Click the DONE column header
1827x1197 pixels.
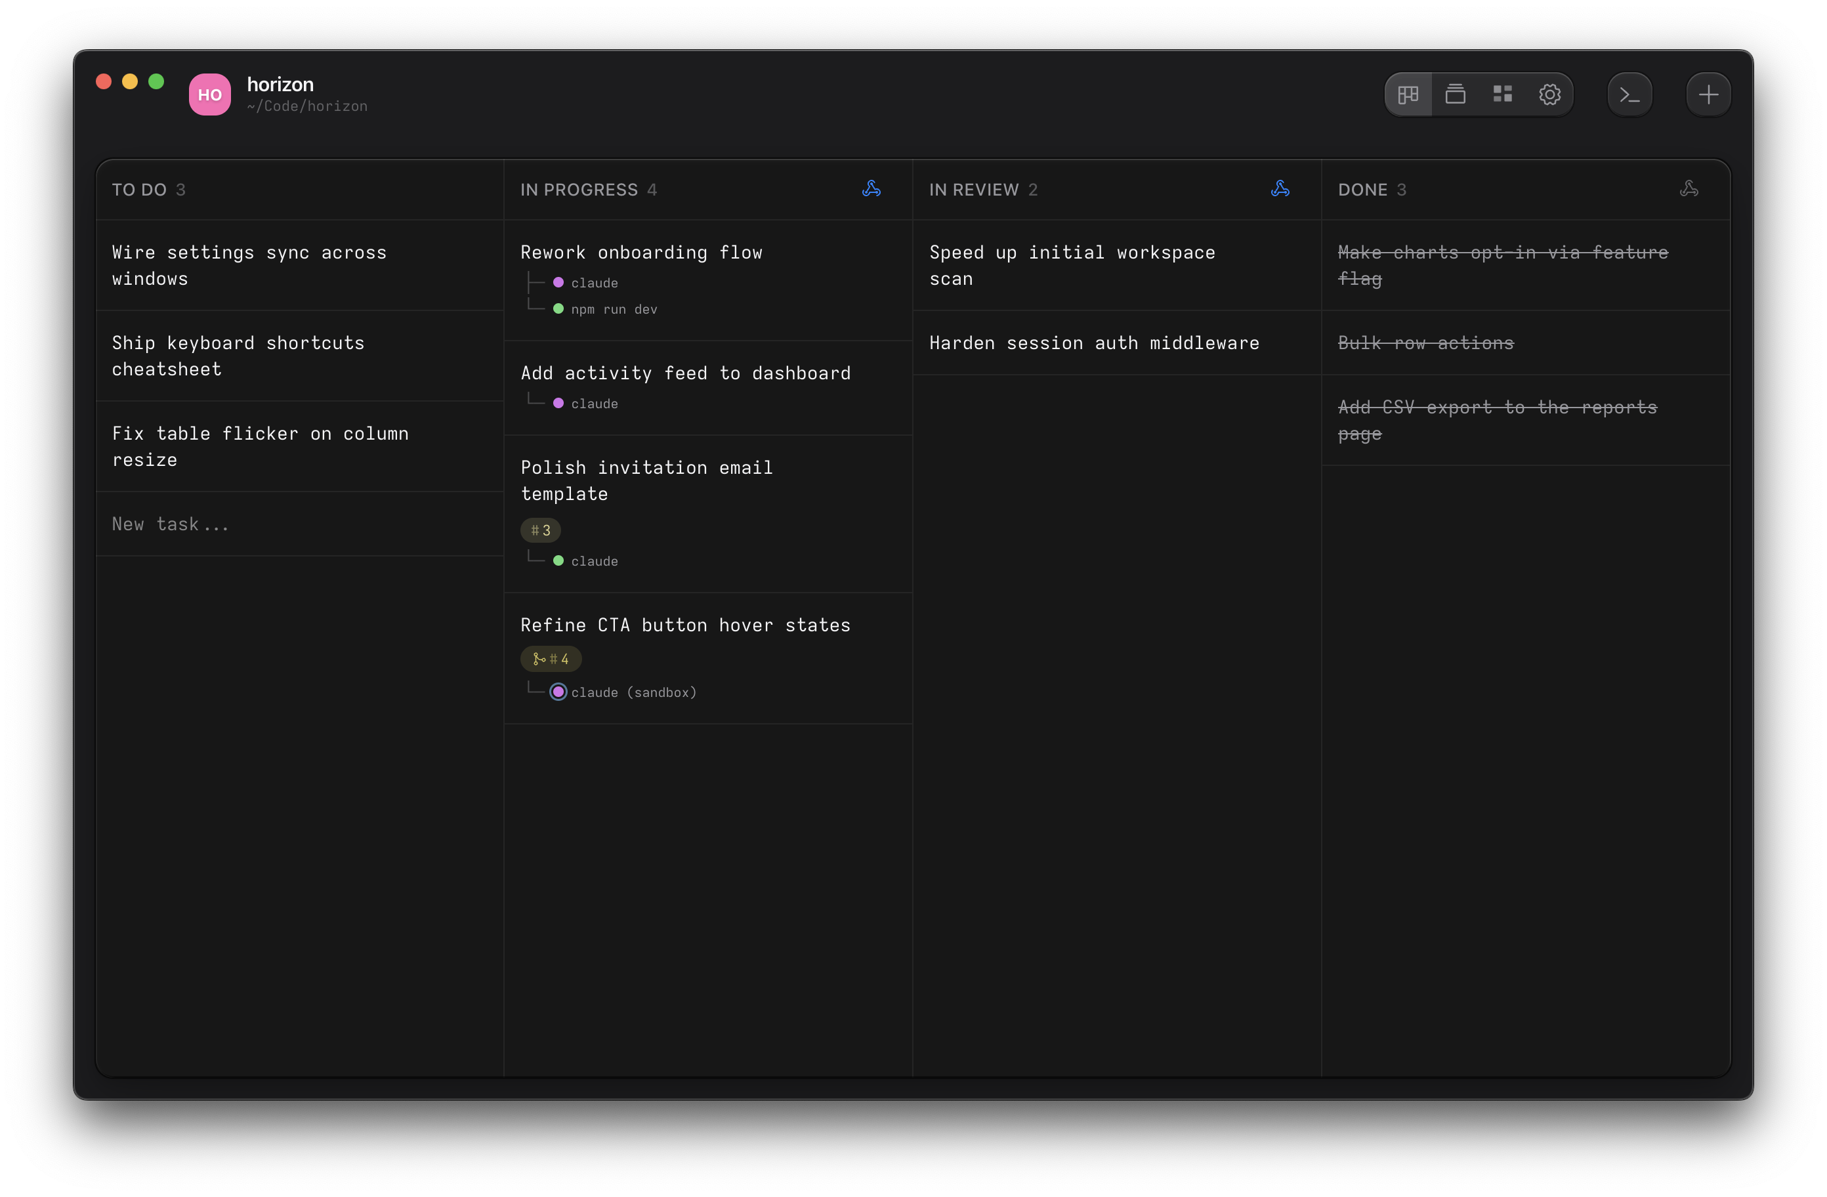pyautogui.click(x=1362, y=190)
